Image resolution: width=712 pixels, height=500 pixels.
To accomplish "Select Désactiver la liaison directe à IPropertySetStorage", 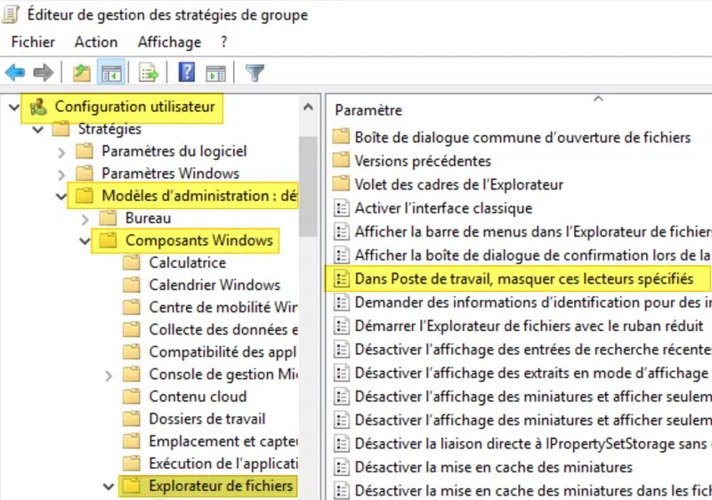I will 532,443.
